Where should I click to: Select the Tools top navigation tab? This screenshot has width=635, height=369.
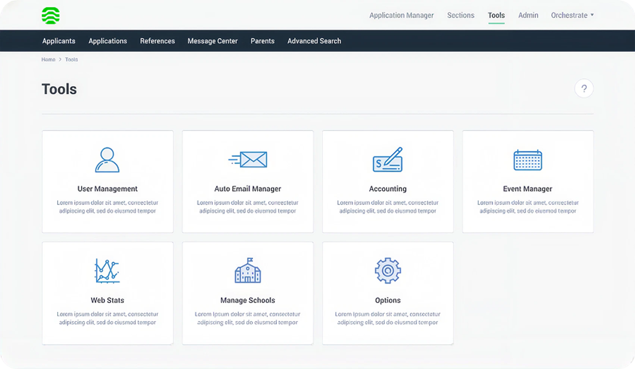[x=496, y=15]
